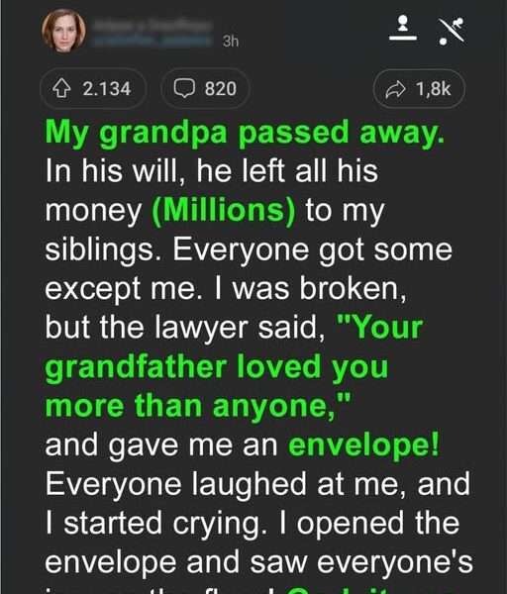This screenshot has height=594, width=507.
Task: Click the person icon at top right
Action: click(x=403, y=28)
